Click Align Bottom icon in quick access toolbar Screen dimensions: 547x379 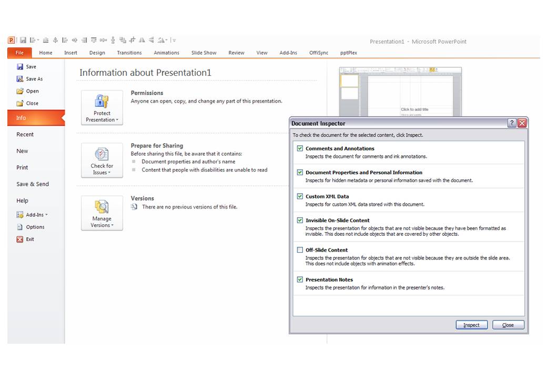click(x=46, y=40)
